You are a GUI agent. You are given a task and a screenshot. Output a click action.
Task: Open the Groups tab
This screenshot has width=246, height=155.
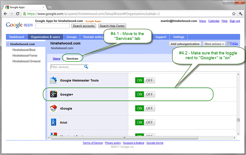(x=72, y=37)
